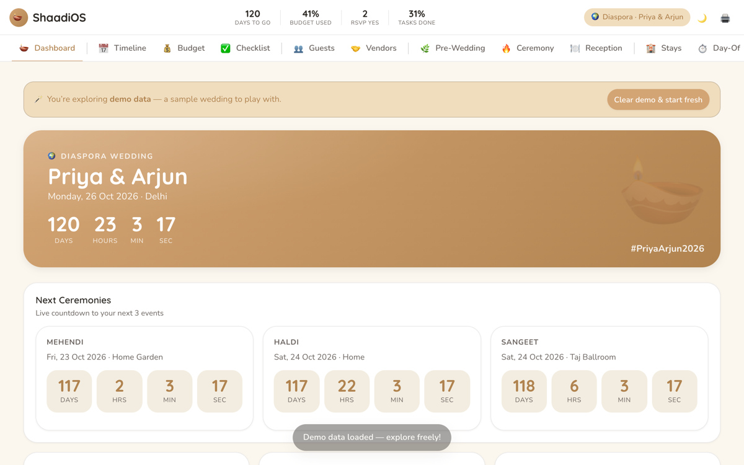Click the 41% Budget Used stat

coord(311,17)
